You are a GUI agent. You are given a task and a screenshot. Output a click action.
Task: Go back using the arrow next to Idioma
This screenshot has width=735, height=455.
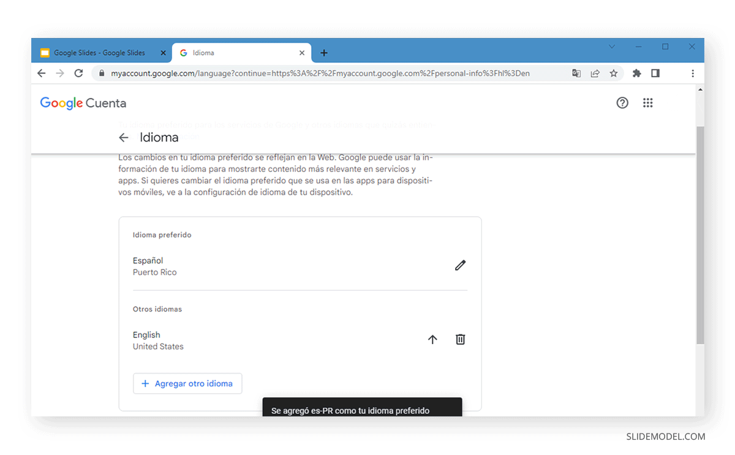pyautogui.click(x=124, y=137)
